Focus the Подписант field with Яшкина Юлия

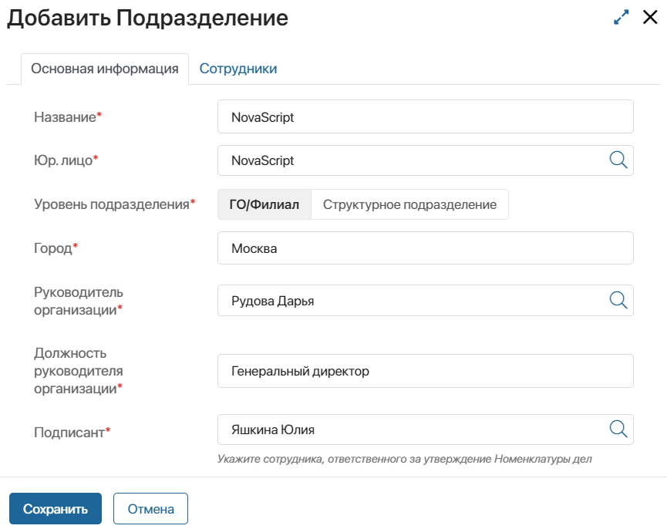pyautogui.click(x=409, y=430)
